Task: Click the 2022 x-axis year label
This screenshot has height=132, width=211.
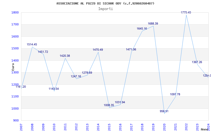Action: point(186,127)
